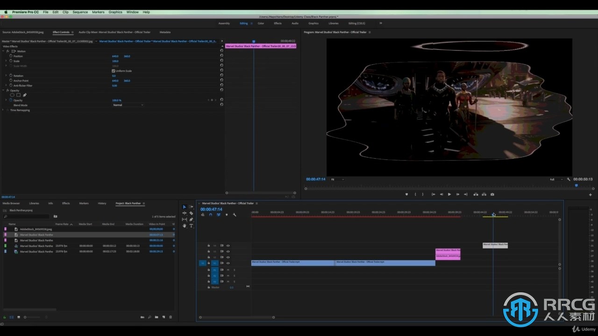Select the Slip tool
Viewport: 598px width, 336px height.
[x=184, y=219]
